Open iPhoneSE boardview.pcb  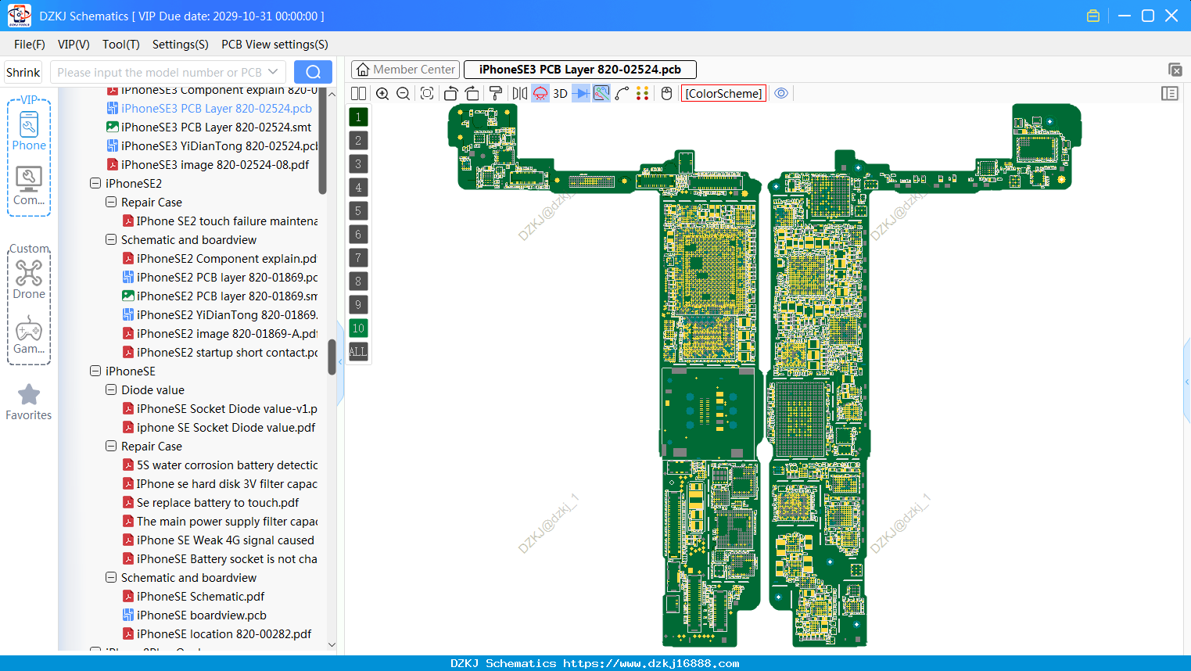195,615
